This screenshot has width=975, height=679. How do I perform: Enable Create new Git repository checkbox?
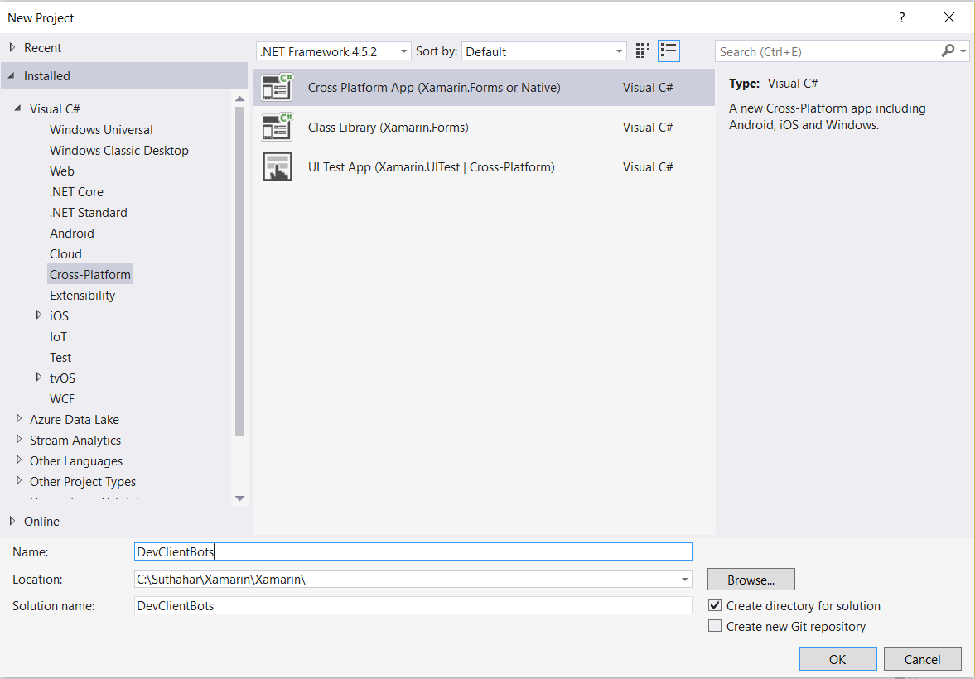[715, 625]
